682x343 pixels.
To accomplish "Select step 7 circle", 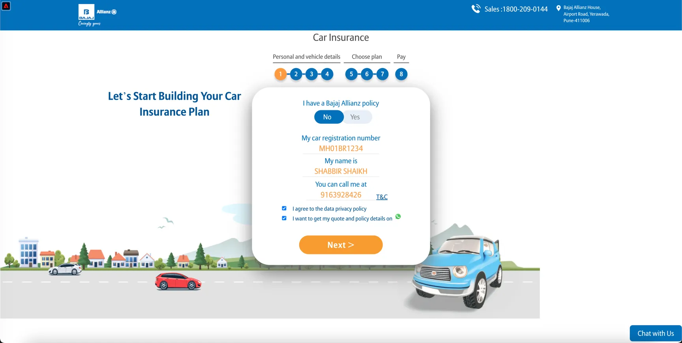I will tap(382, 74).
